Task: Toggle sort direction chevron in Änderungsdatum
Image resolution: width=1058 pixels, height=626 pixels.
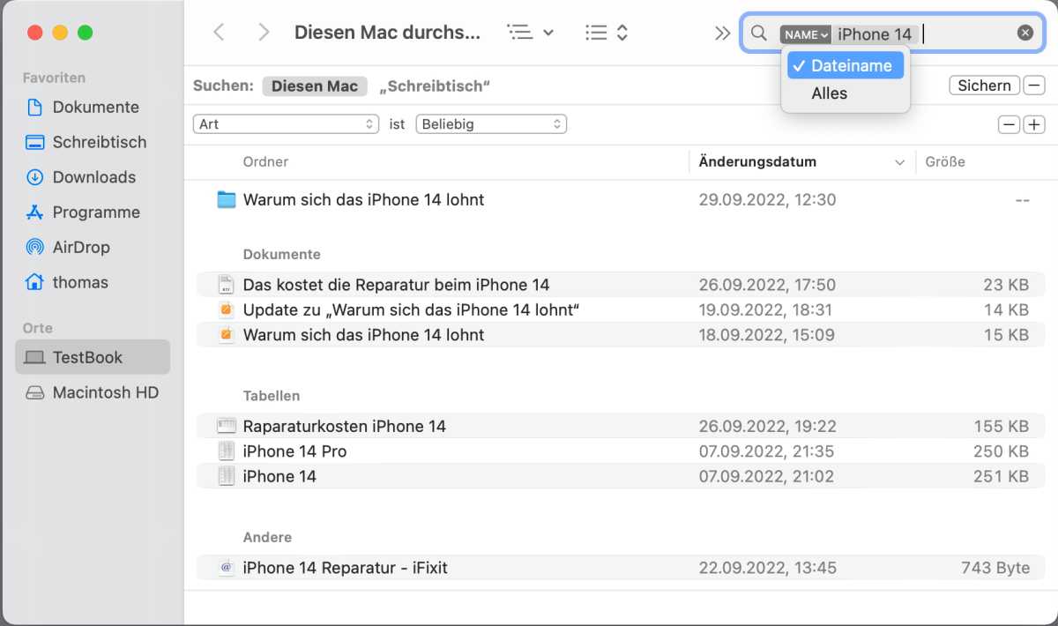Action: tap(899, 163)
